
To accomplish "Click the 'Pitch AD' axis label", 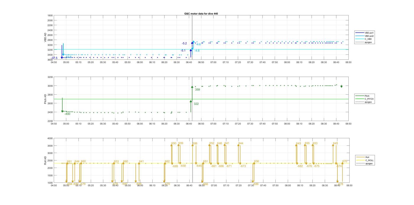I will tap(45, 99).
